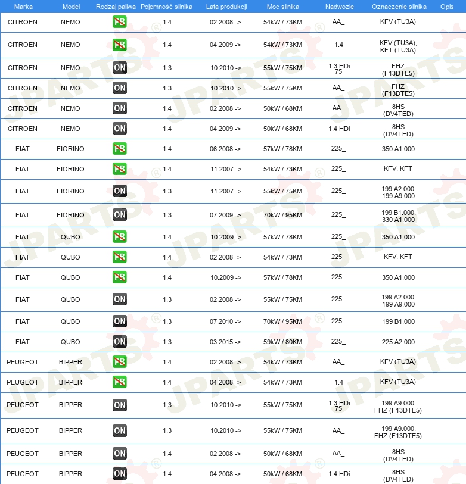Click the Oznaczenie silnika column header
This screenshot has height=484, width=466.
(399, 7)
